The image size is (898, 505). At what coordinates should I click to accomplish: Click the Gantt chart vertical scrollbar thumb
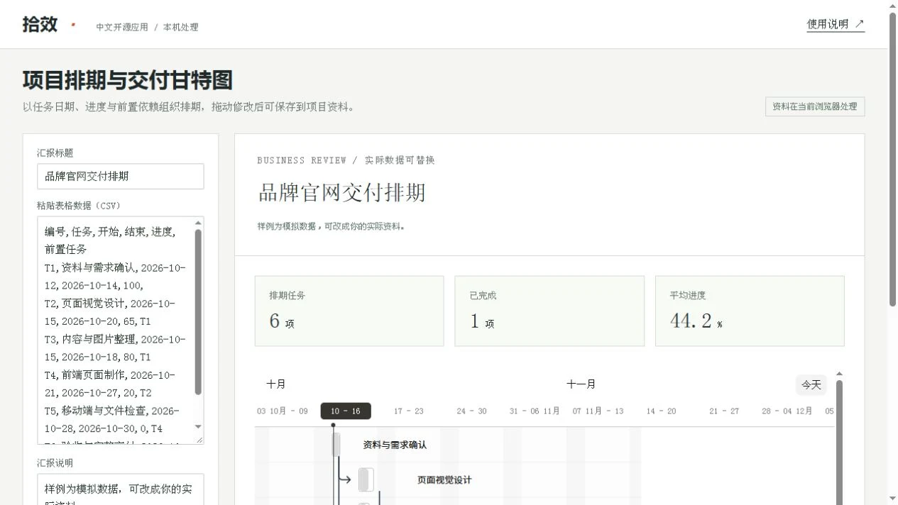[839, 443]
